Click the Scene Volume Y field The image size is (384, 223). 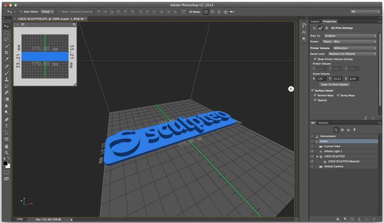(338, 79)
